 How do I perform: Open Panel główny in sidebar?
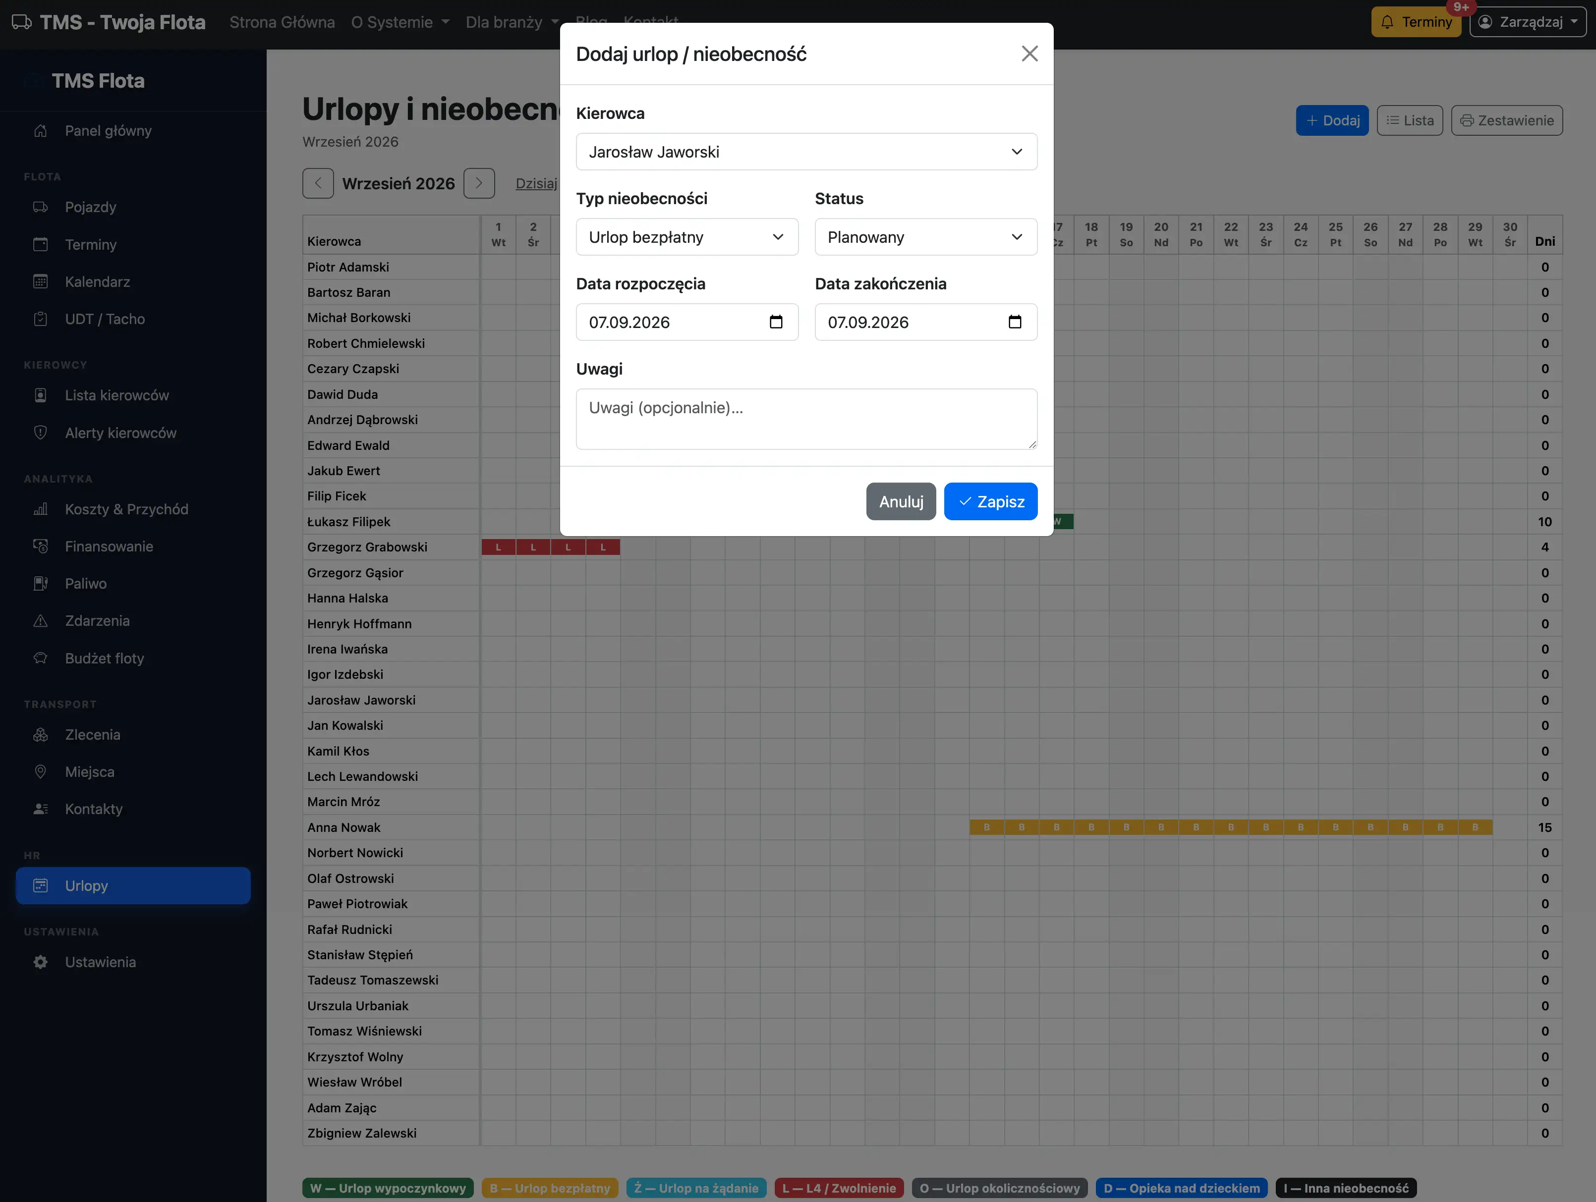coord(133,130)
